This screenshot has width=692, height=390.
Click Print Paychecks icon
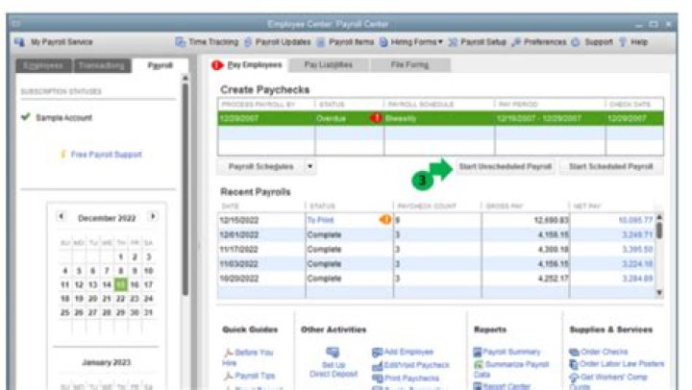point(378,378)
